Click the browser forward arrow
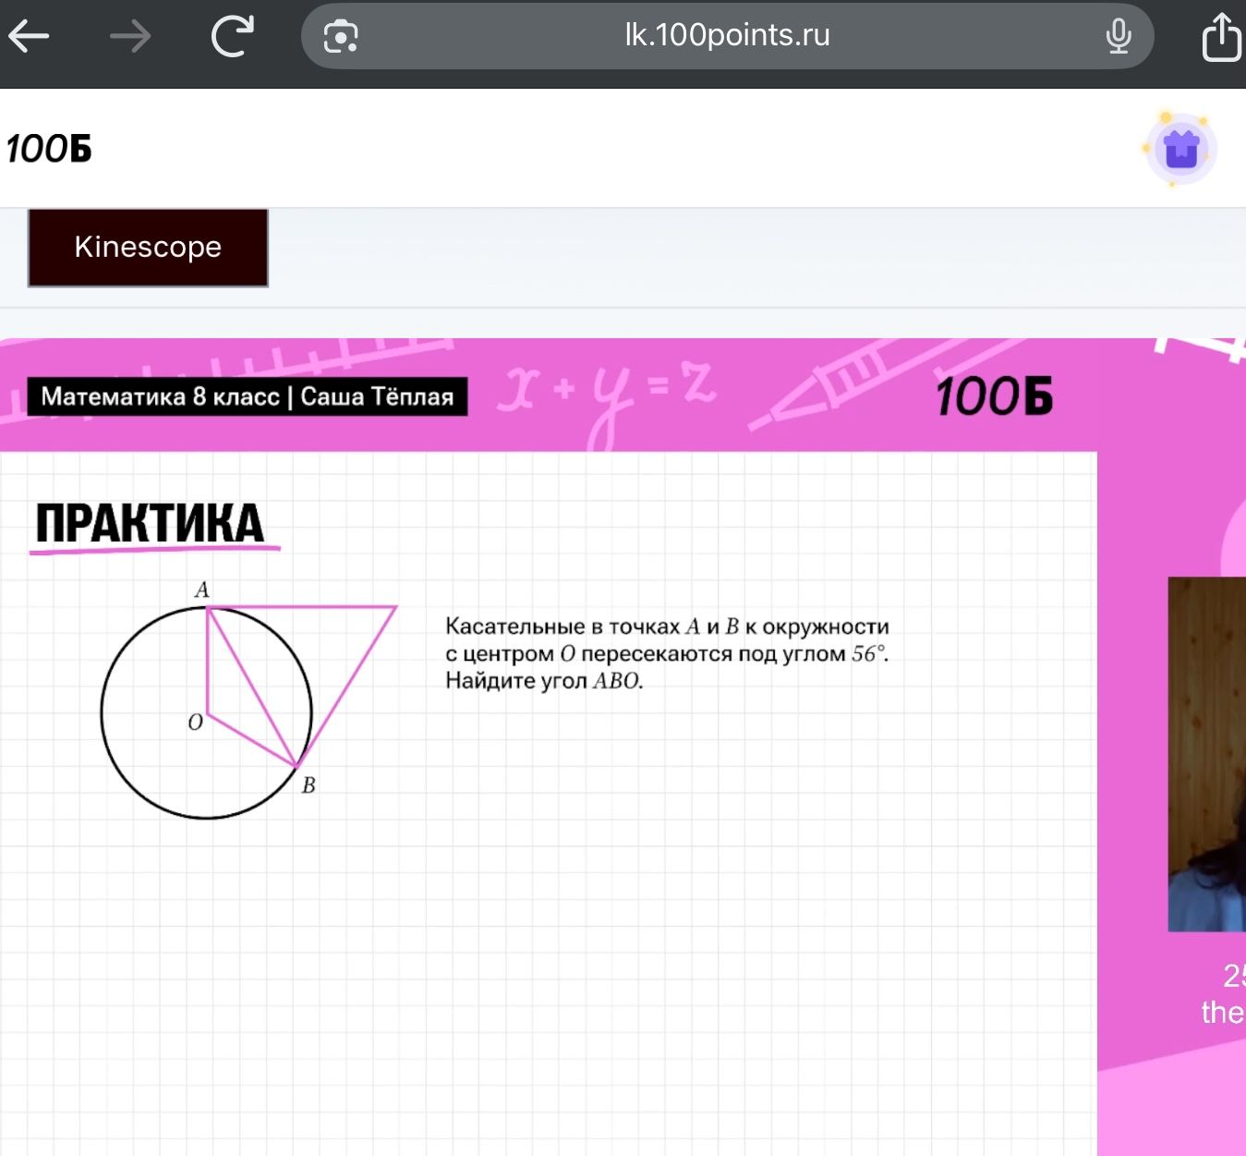The width and height of the screenshot is (1246, 1156). point(130,37)
